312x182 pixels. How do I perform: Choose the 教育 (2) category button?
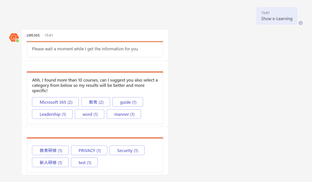96,102
